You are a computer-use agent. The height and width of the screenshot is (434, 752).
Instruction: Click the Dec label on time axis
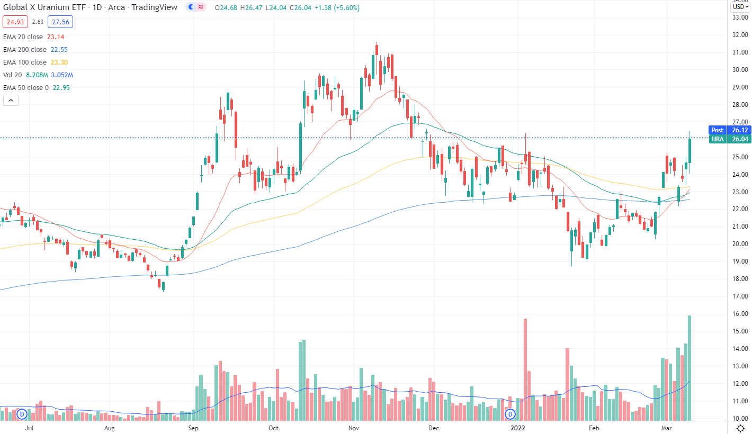click(x=434, y=428)
